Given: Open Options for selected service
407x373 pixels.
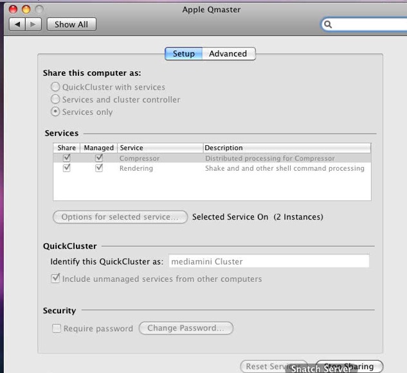Looking at the screenshot, I should coord(120,217).
